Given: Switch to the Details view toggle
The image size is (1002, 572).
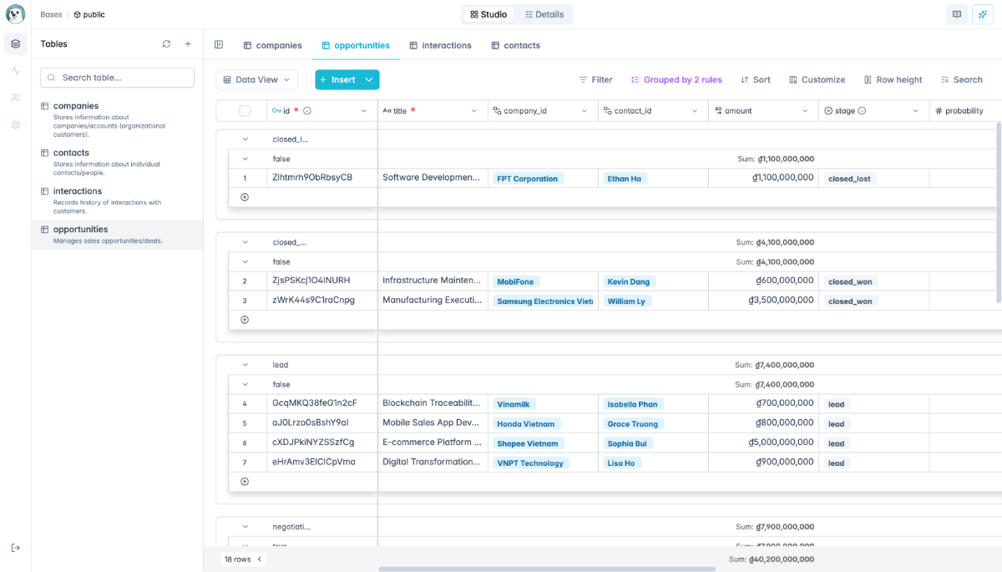Looking at the screenshot, I should [544, 14].
